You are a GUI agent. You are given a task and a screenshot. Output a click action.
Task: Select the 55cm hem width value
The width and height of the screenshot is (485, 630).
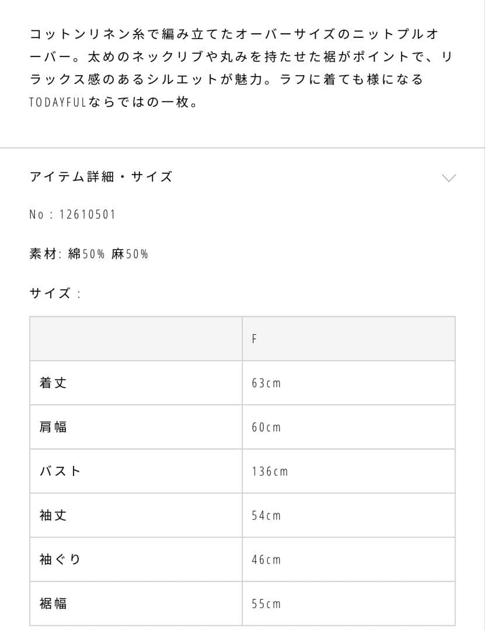tap(266, 604)
